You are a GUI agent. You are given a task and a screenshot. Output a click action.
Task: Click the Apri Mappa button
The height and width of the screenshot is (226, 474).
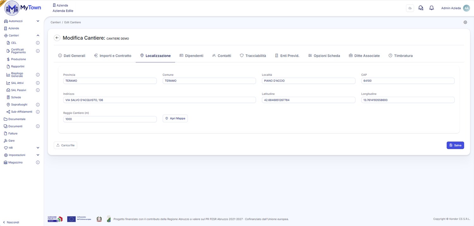pos(175,119)
